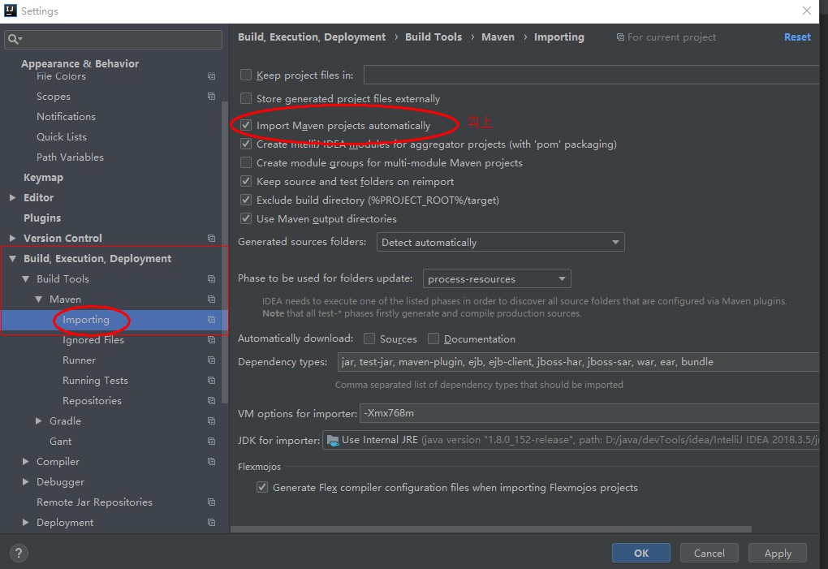Viewport: 828px width, 569px height.
Task: Click the Reset link
Action: point(797,37)
